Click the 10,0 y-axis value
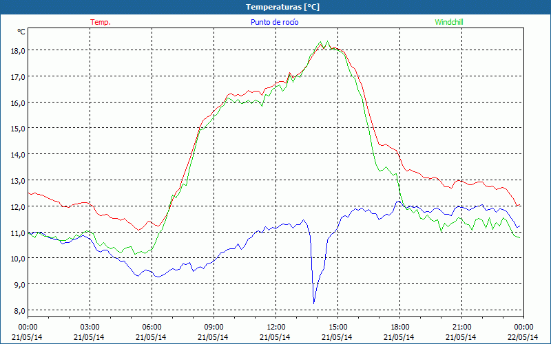 19,259
